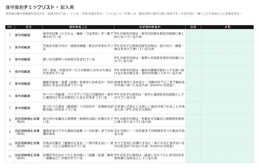Select the メモ cell in row 5
Viewport: 259px width, 168px height.
(227, 84)
